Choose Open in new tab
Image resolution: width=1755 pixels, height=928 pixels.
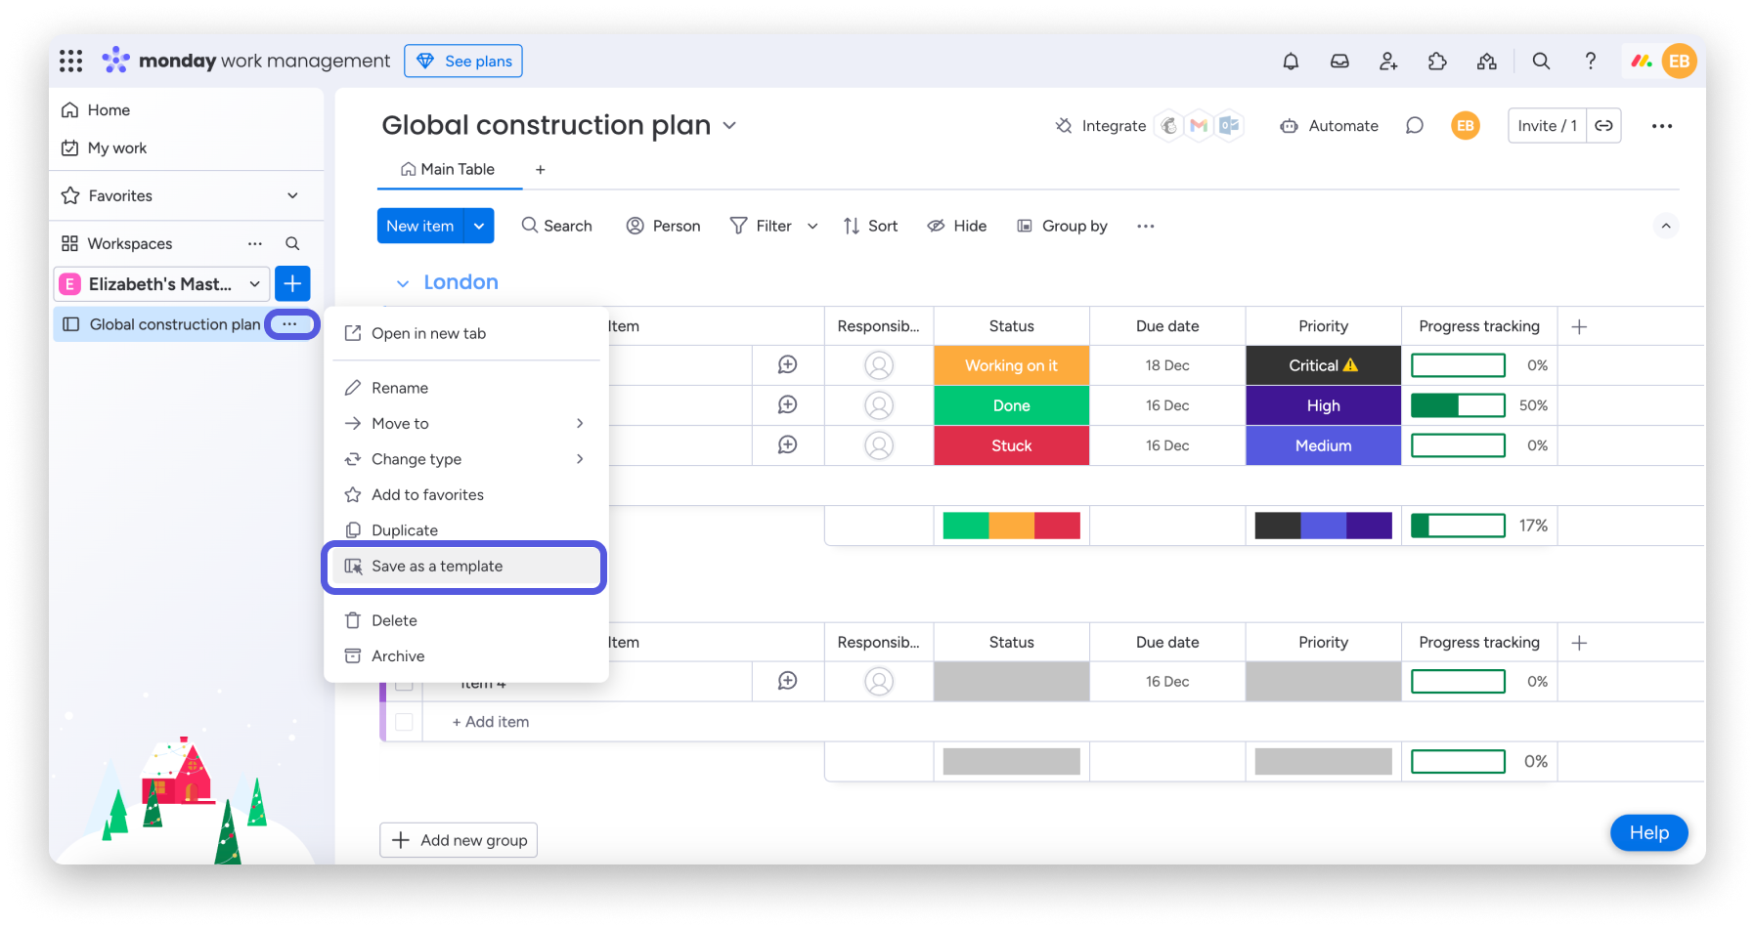[x=465, y=333]
